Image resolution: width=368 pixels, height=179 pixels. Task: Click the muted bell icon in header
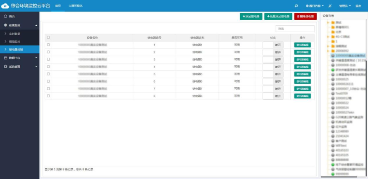[330, 6]
